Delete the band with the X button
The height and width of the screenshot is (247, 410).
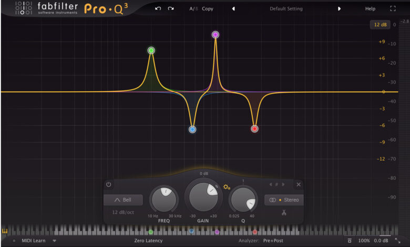tap(299, 184)
